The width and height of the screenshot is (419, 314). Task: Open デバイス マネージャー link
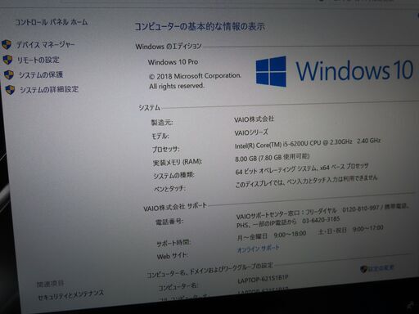click(x=46, y=44)
